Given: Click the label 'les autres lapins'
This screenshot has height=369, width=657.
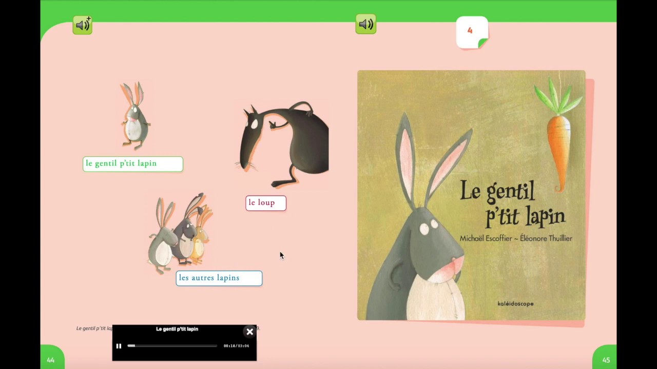Looking at the screenshot, I should pos(219,278).
